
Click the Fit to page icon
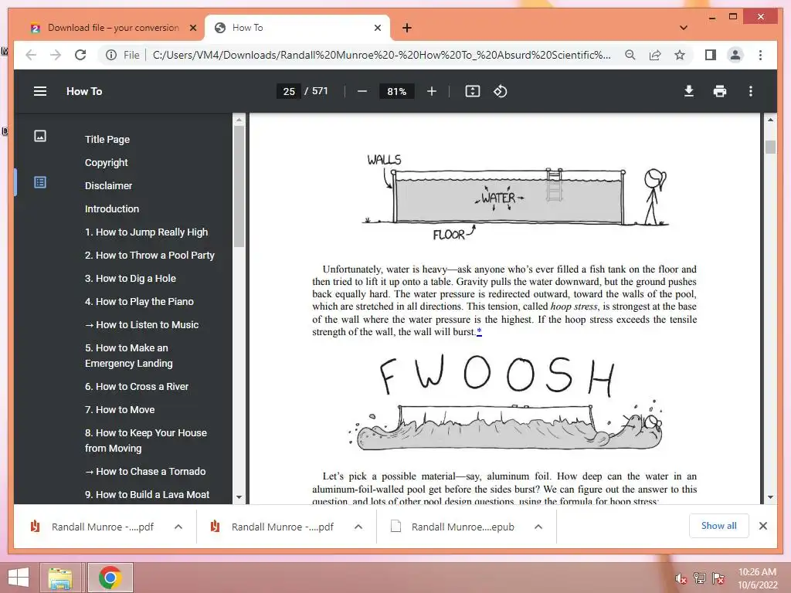(x=472, y=91)
